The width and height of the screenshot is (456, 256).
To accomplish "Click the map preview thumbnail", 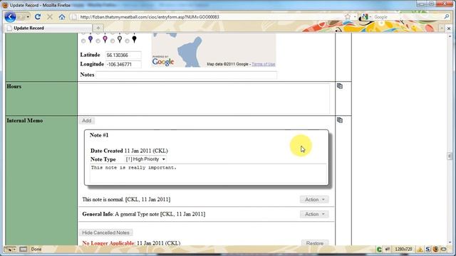I will tap(214, 50).
